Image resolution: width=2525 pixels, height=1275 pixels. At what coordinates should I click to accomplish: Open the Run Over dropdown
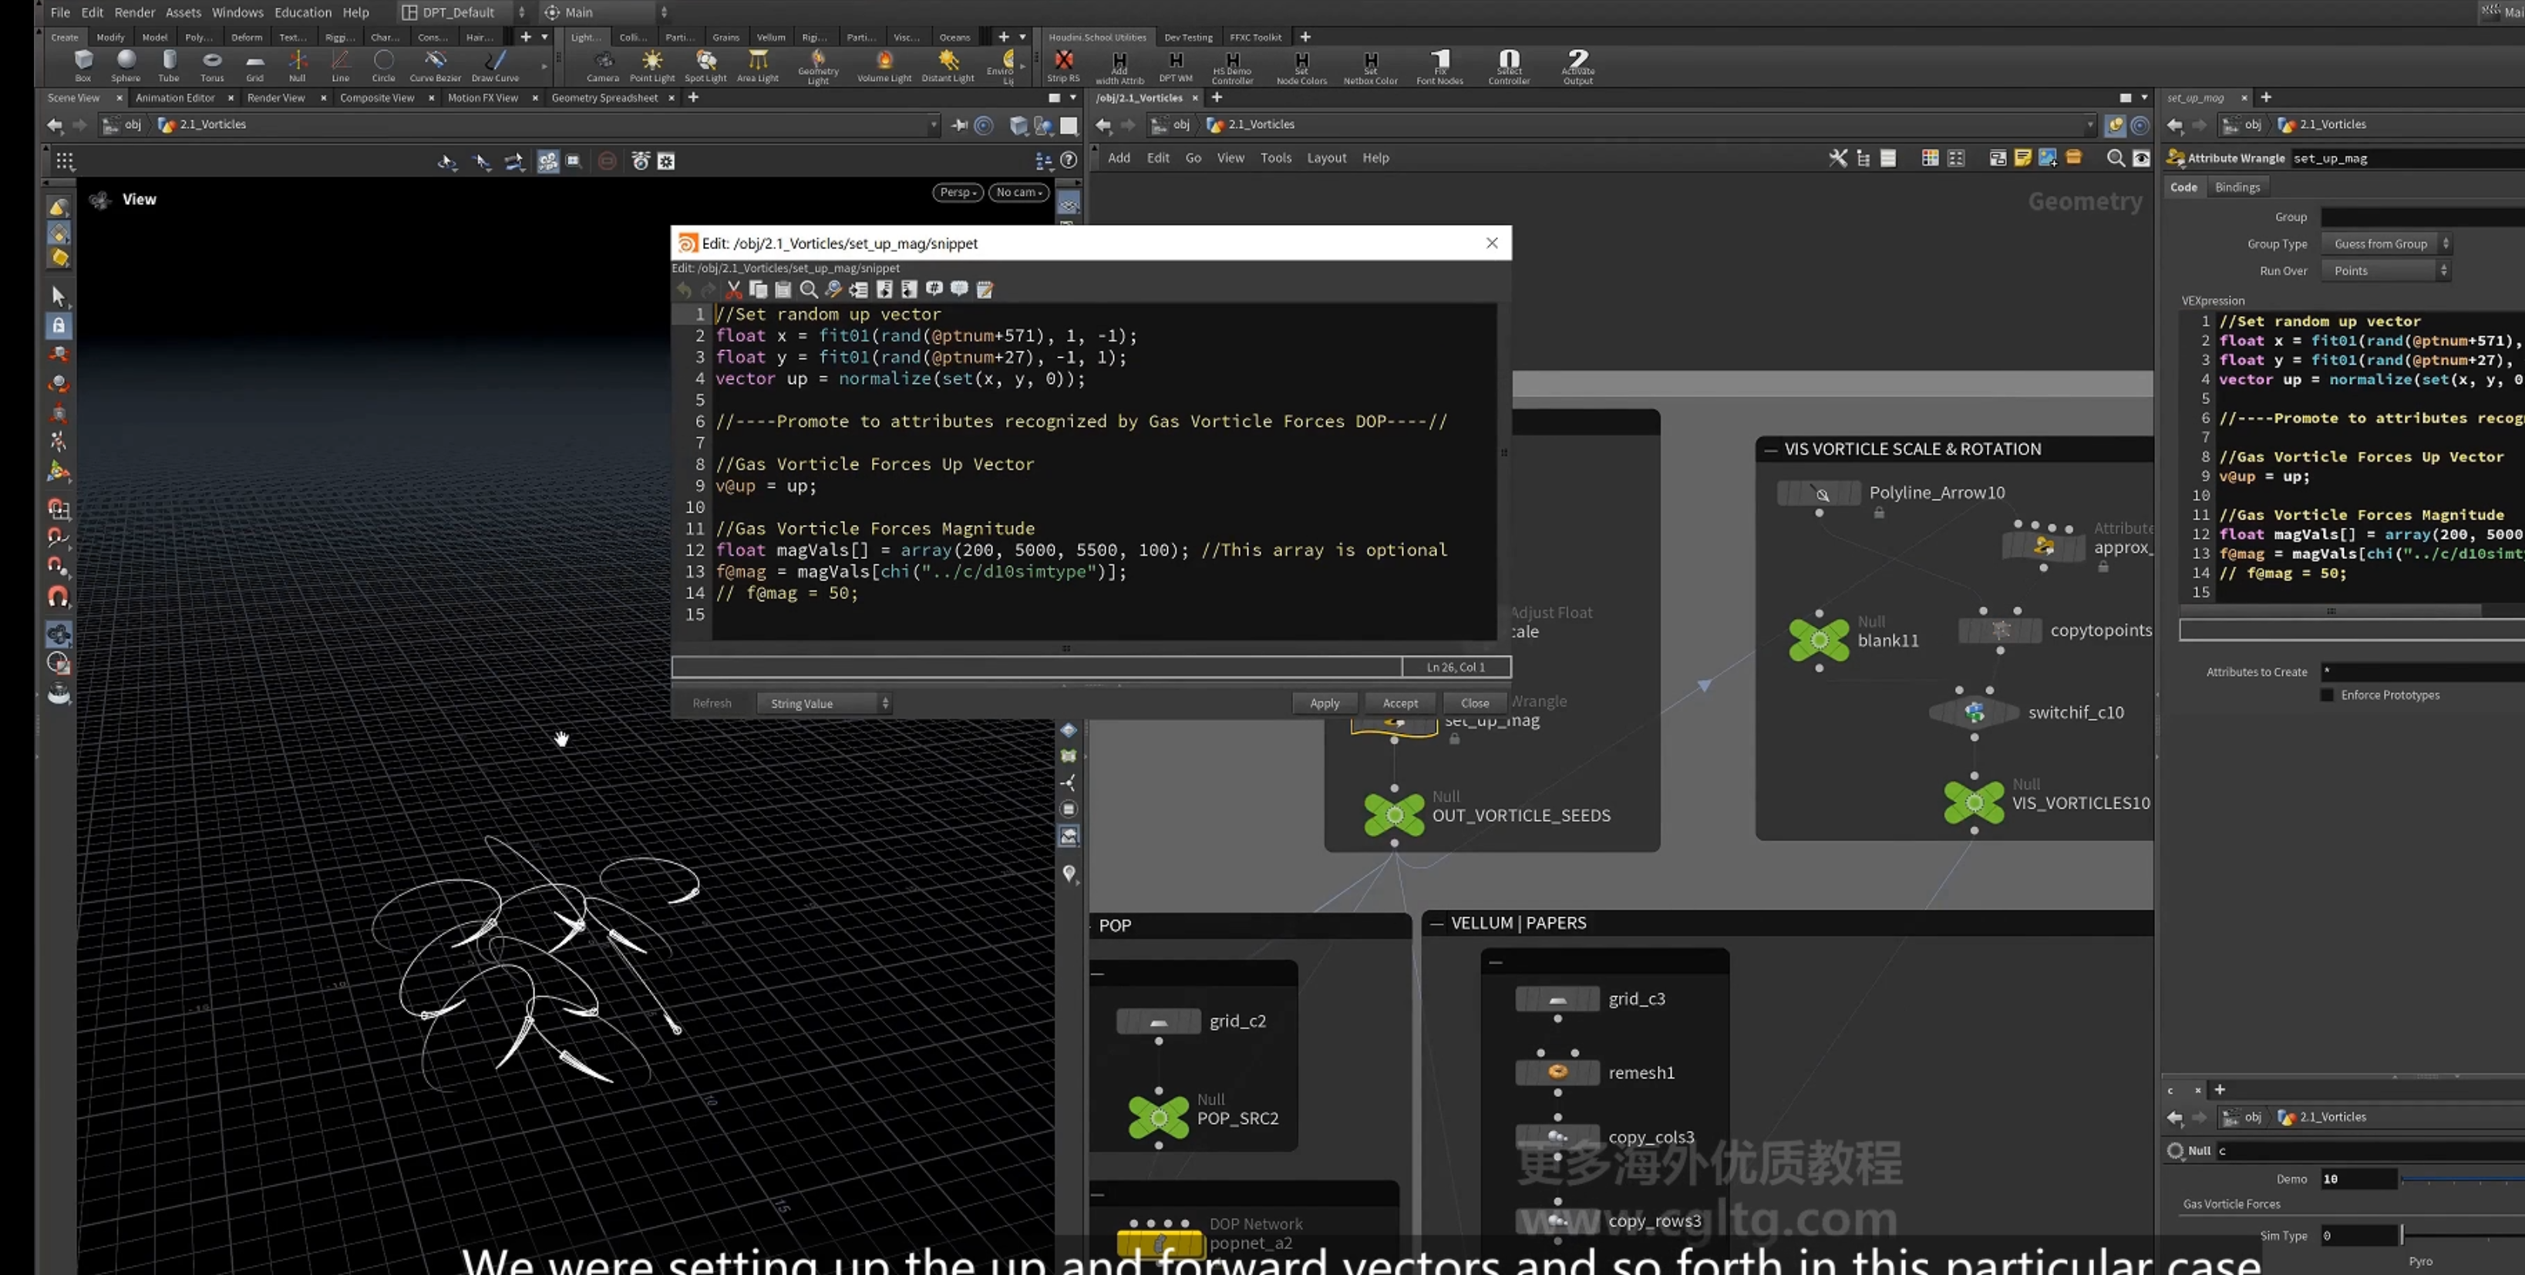[x=2385, y=271]
